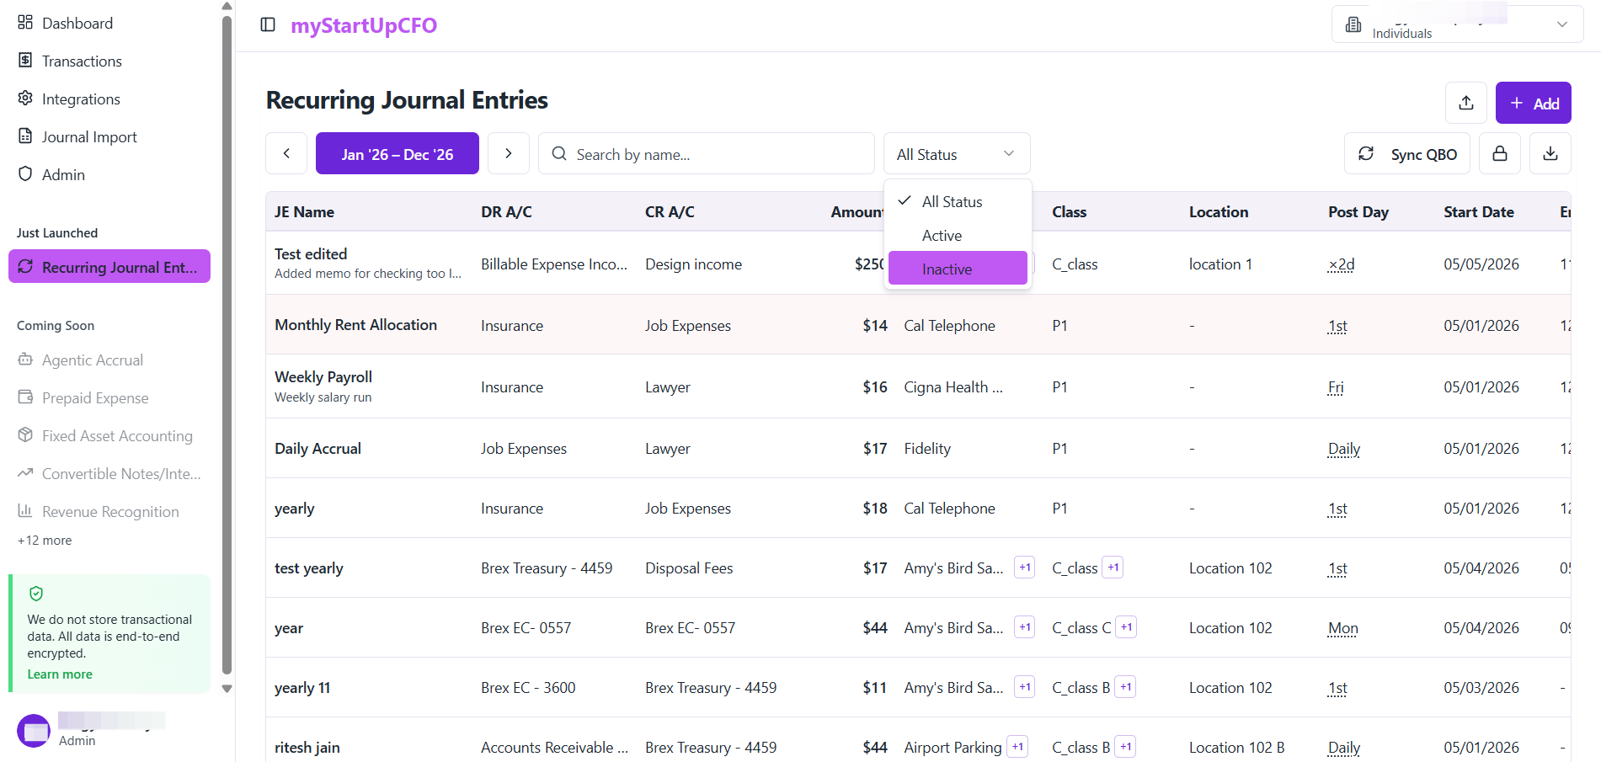Click the download icon button

[x=1550, y=153]
